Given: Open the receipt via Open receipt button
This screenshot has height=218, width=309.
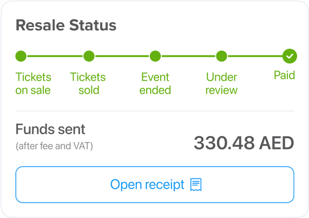Looking at the screenshot, I should point(155,184).
